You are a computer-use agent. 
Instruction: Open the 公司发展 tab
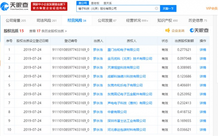coord(105,21)
